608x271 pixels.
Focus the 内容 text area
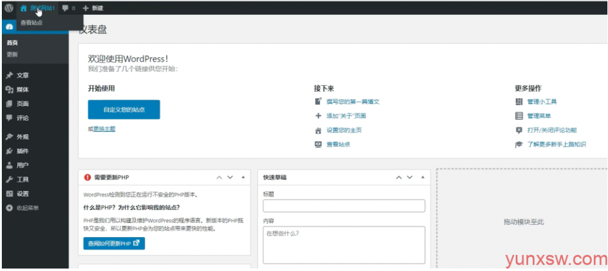tap(344, 245)
